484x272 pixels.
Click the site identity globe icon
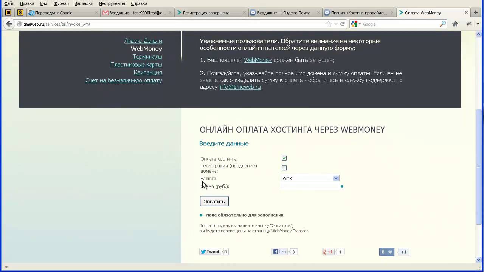pos(19,24)
